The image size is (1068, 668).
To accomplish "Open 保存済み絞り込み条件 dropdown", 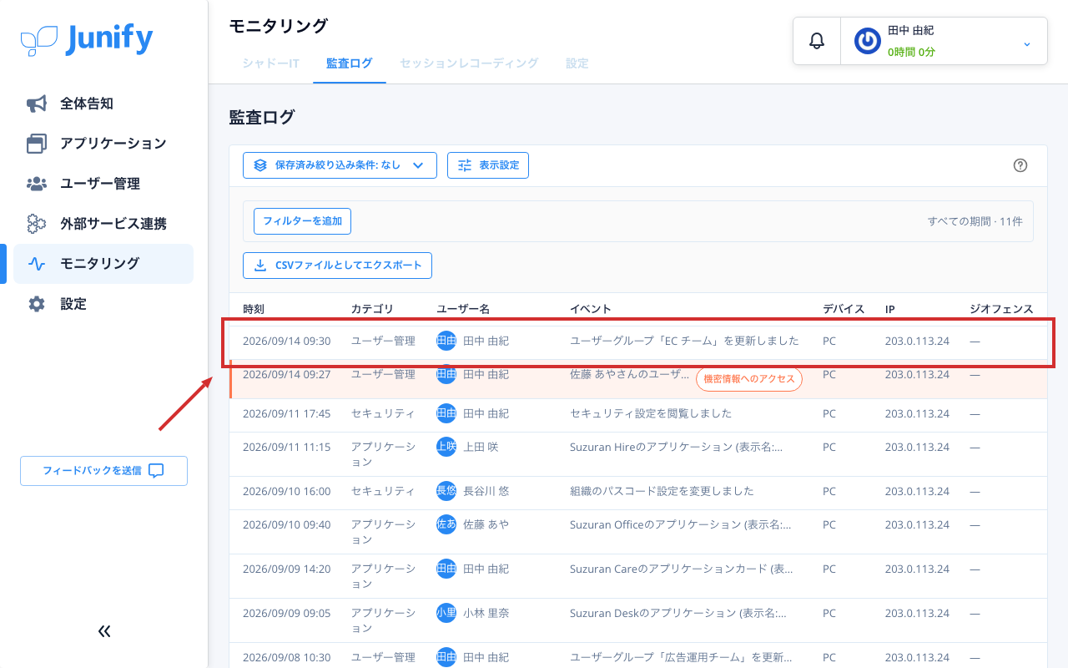I will [x=340, y=165].
